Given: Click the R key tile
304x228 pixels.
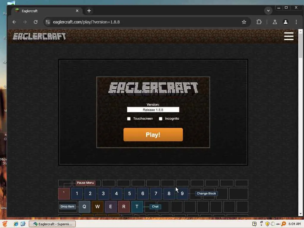Looking at the screenshot, I should click(124, 207).
